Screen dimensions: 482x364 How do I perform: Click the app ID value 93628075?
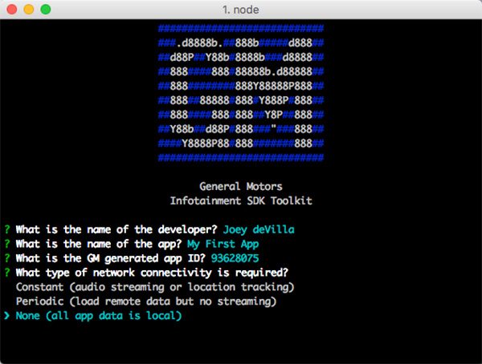tap(235, 258)
